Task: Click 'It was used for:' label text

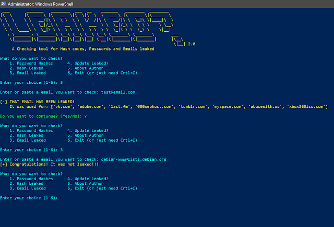Action: [x=29, y=107]
